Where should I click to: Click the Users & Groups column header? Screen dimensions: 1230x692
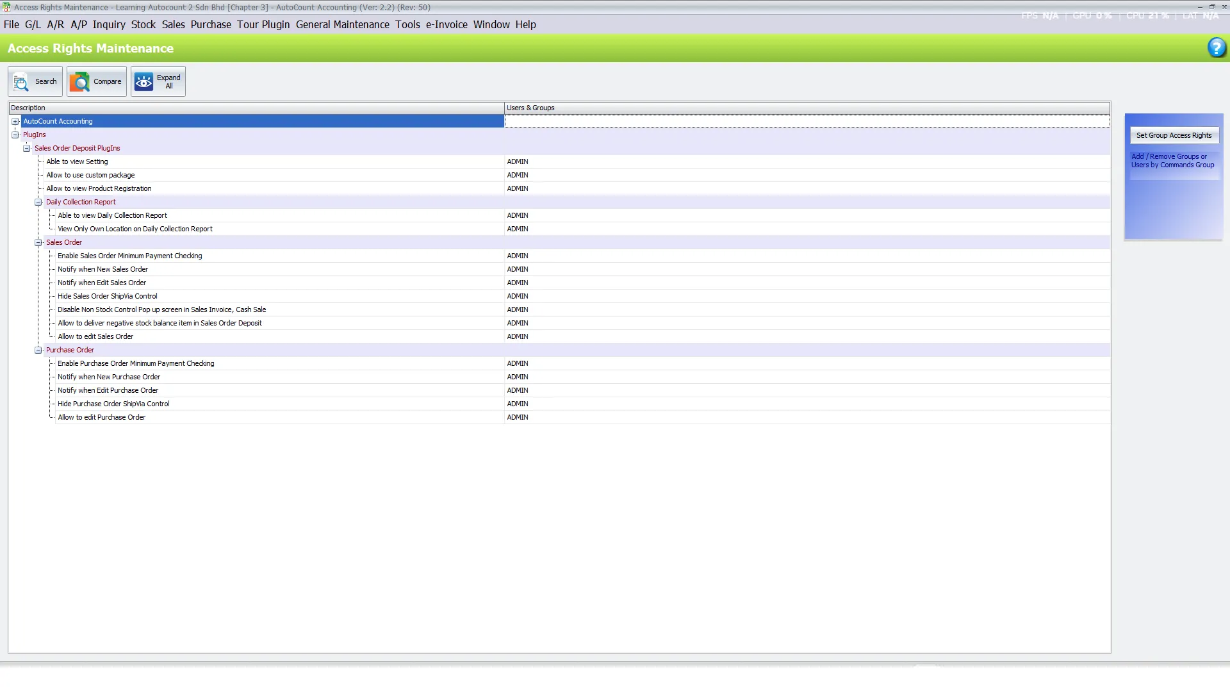point(807,108)
